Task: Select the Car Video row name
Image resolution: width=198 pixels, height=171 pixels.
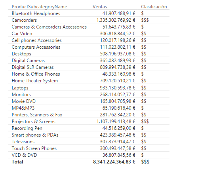Action: point(22,34)
